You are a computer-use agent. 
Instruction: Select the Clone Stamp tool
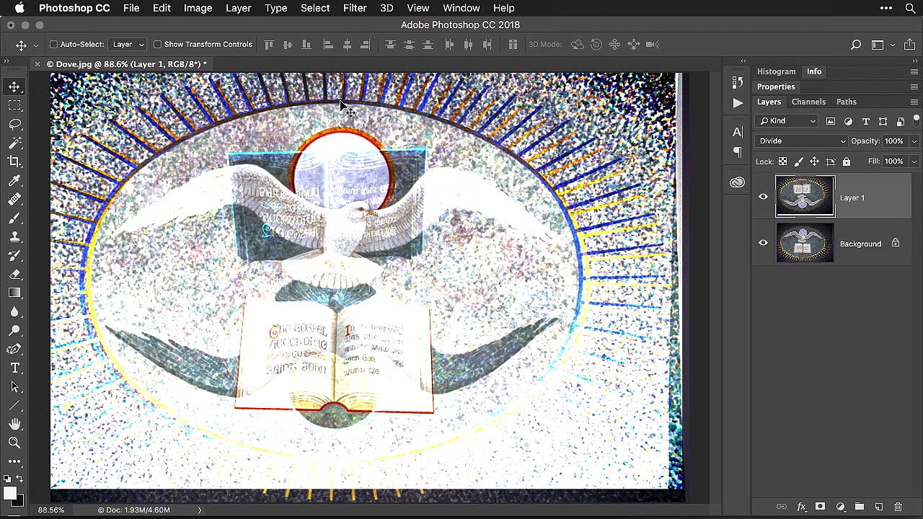pos(14,236)
